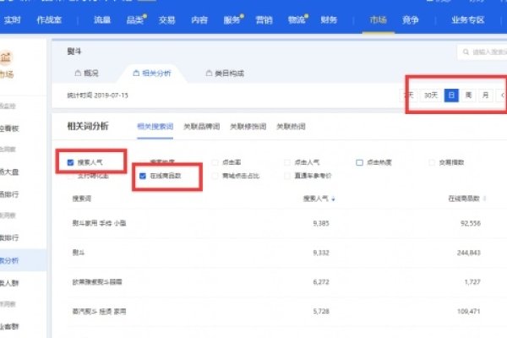Open the 服务 top menu
The width and height of the screenshot is (507, 338).
(232, 20)
